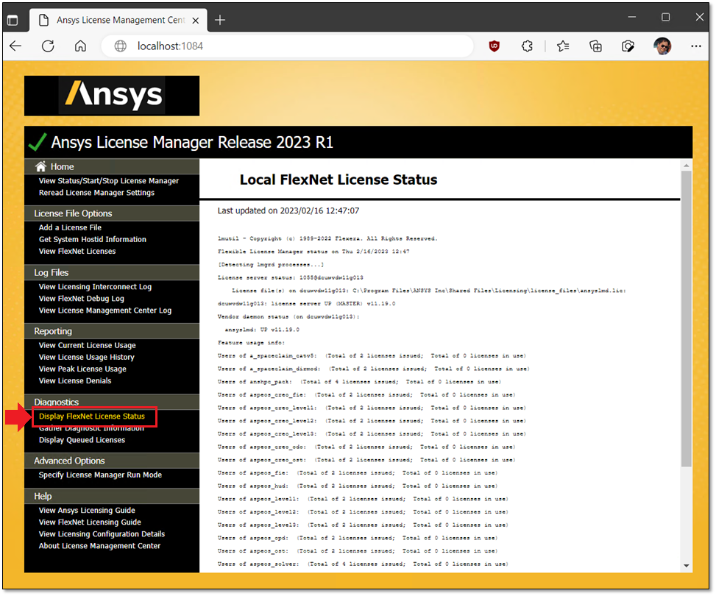Click the localhost:1084 address bar
This screenshot has width=716, height=596.
(288, 46)
